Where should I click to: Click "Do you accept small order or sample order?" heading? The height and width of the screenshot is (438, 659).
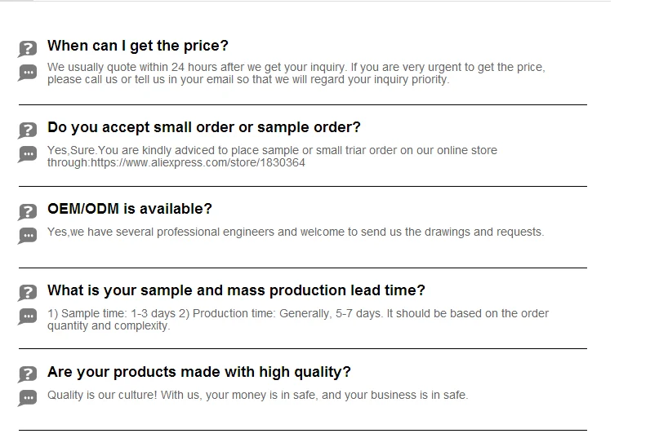204,127
